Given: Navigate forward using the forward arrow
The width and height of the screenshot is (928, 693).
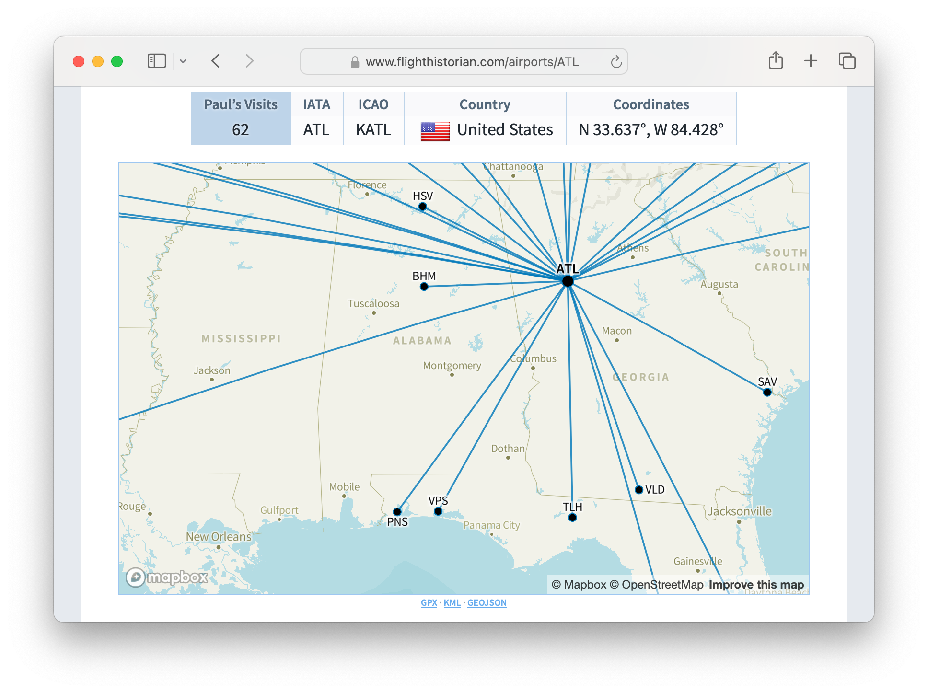Looking at the screenshot, I should coord(249,61).
